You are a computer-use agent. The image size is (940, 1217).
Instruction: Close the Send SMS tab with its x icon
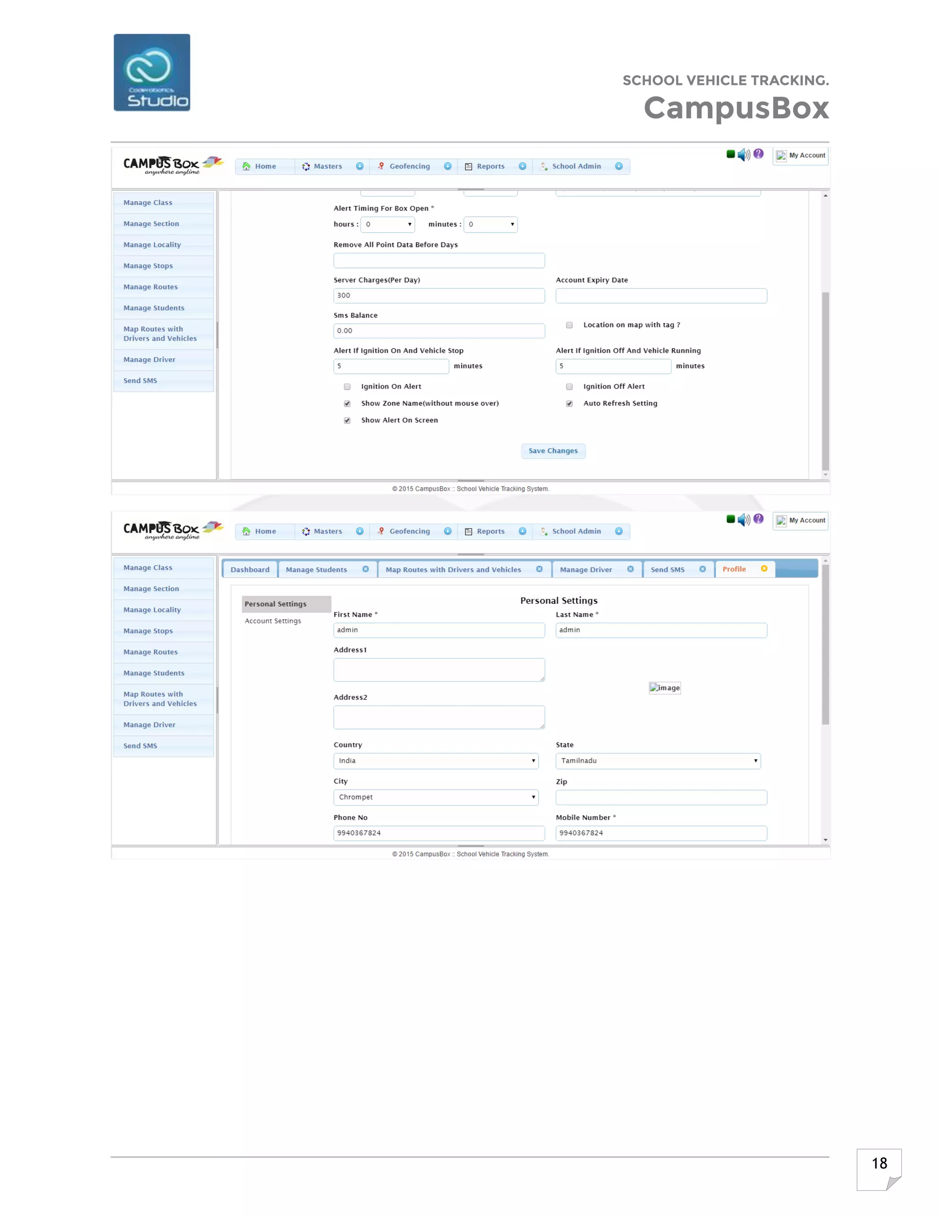click(x=702, y=569)
